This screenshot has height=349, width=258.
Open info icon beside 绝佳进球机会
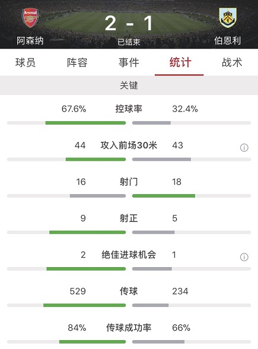[244, 257]
